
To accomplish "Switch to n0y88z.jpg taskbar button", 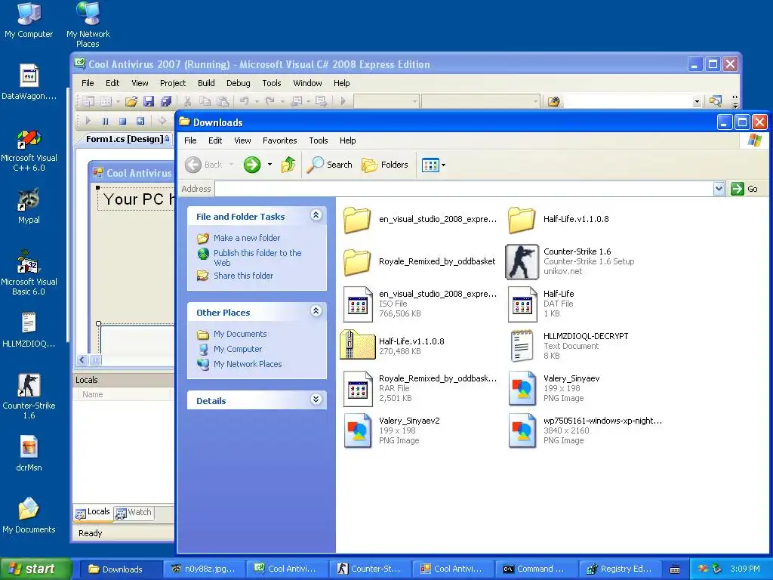I will point(204,569).
